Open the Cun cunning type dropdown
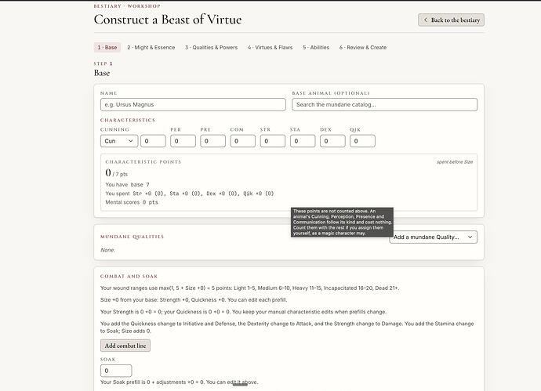Image resolution: width=541 pixels, height=391 pixels. point(119,141)
